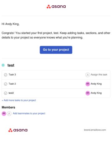Toggle the completion check circle for Task 2
Viewport: 112px width, 150px height.
tap(6, 84)
